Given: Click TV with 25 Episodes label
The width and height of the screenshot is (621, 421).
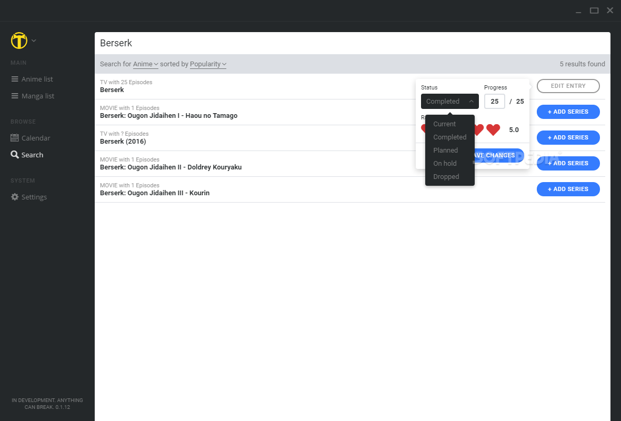Looking at the screenshot, I should click(126, 83).
